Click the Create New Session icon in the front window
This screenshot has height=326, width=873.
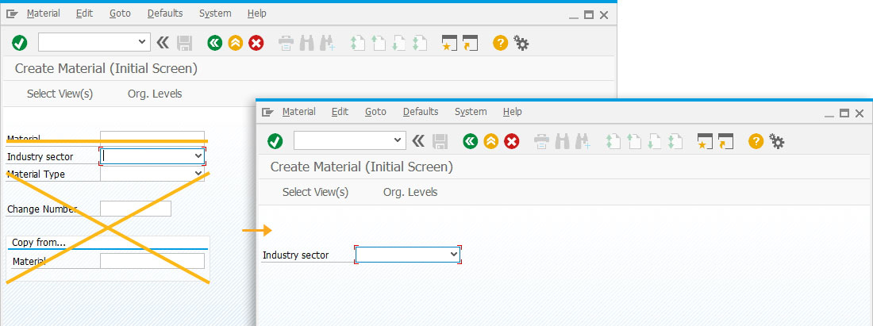[x=705, y=141]
